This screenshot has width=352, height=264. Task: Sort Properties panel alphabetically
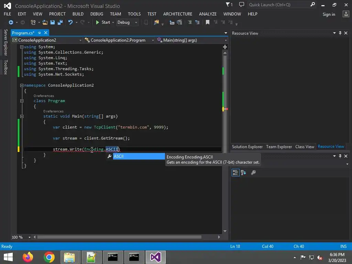tap(243, 173)
